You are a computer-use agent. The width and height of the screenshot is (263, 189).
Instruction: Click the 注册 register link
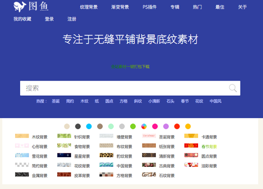click(x=72, y=19)
